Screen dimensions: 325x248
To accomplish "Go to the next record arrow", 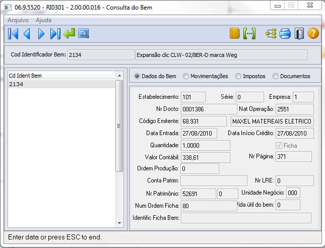I will 41,34.
